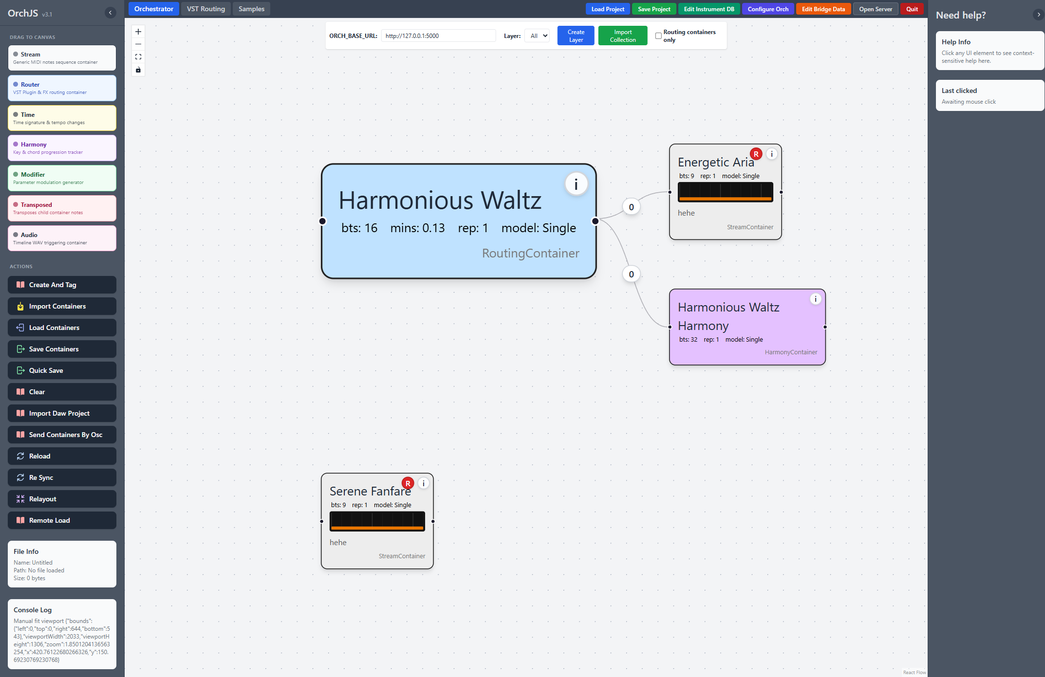Click Import Daw Project icon
The height and width of the screenshot is (677, 1045).
click(20, 413)
